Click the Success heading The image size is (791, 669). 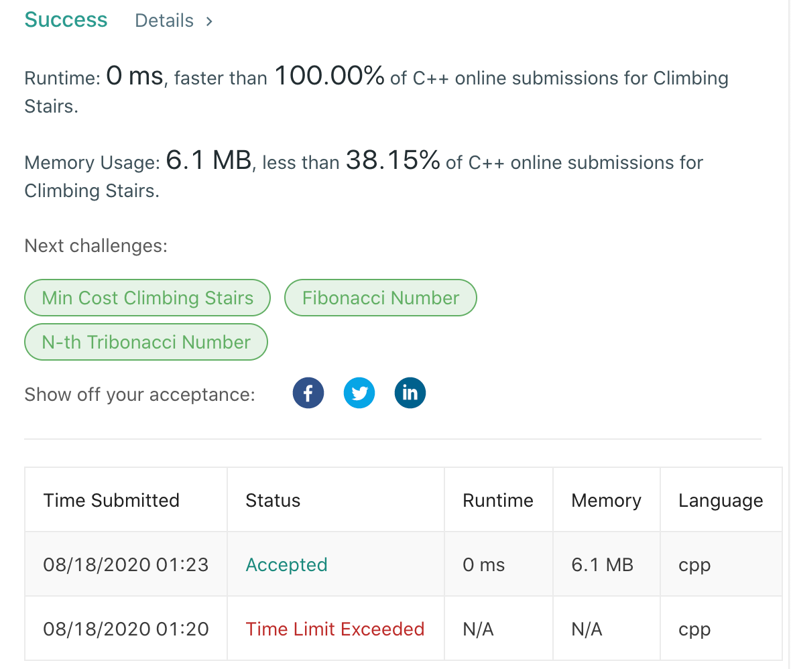coord(66,20)
